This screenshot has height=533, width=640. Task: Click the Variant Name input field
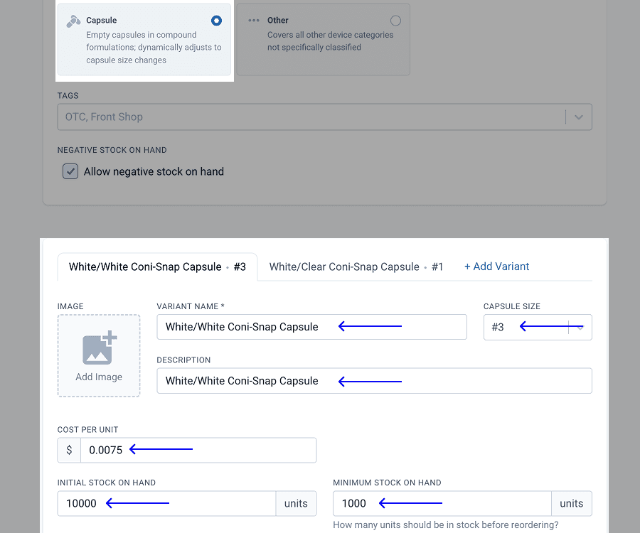tap(312, 327)
